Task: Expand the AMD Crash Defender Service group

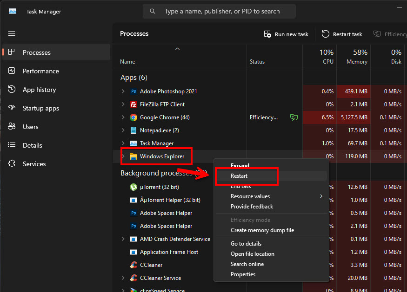Action: point(123,239)
